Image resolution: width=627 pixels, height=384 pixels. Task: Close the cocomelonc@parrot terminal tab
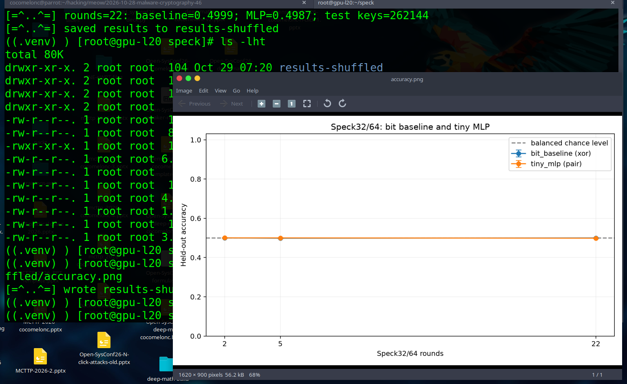pyautogui.click(x=304, y=3)
